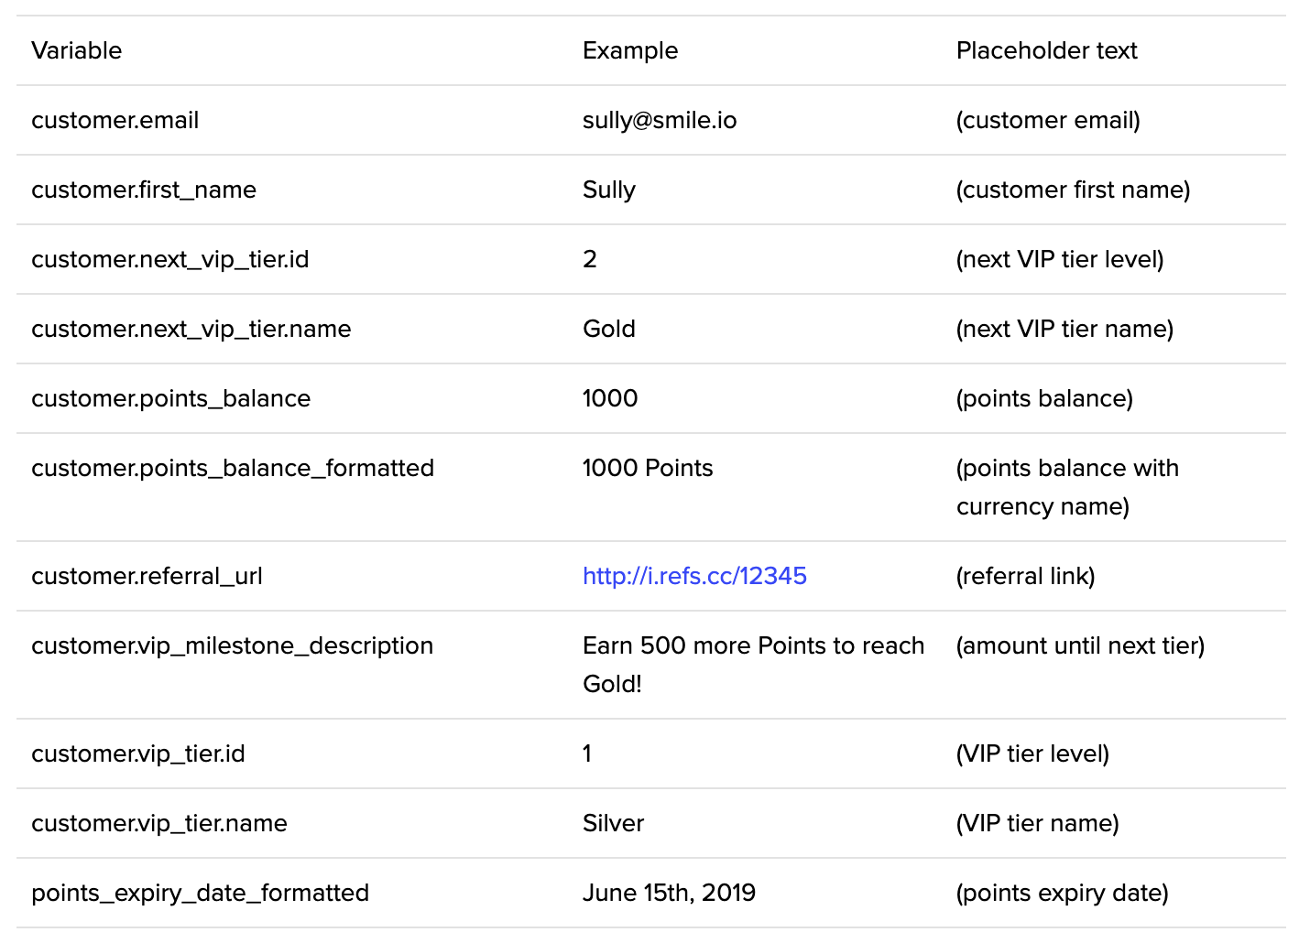Click the Earn 500 more Points example

pos(753,645)
